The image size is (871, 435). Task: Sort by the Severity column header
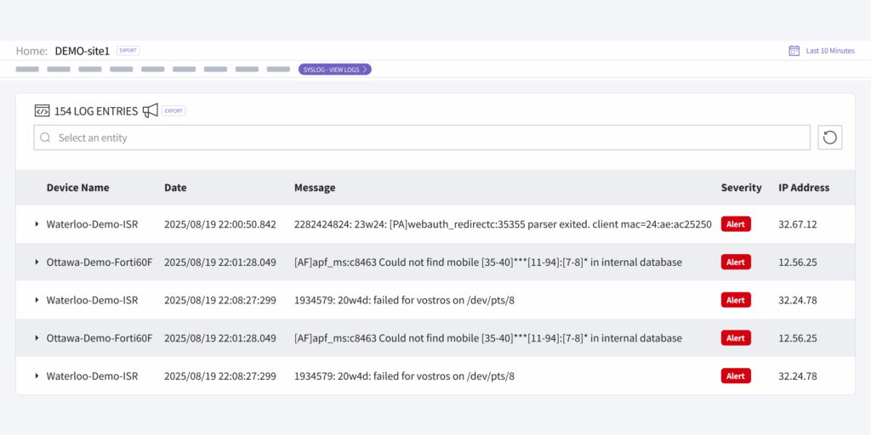741,188
